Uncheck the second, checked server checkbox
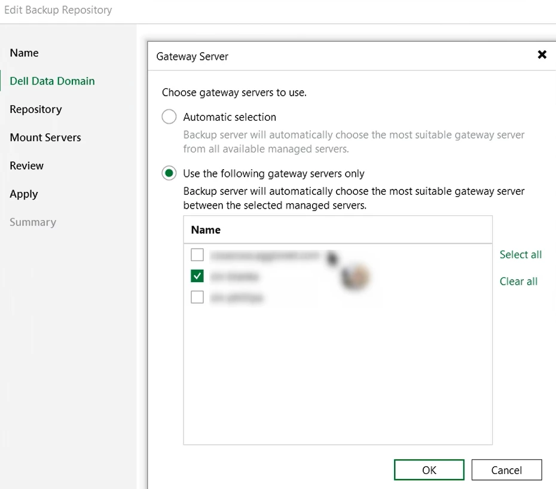 (x=197, y=276)
